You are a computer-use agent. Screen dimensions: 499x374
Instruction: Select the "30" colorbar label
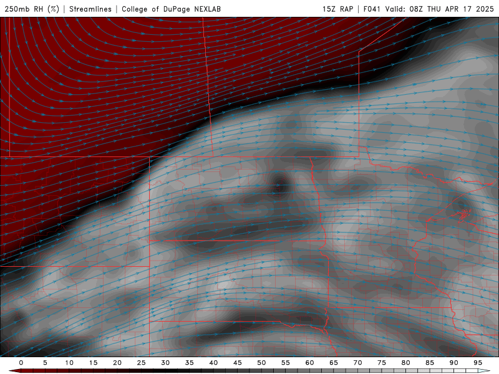(165, 363)
